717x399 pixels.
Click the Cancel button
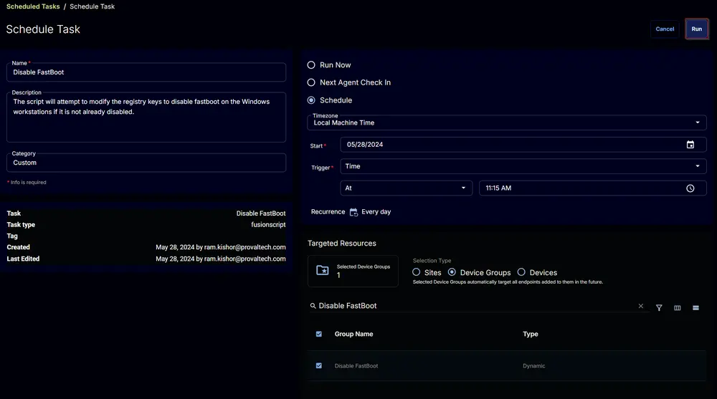pyautogui.click(x=665, y=29)
